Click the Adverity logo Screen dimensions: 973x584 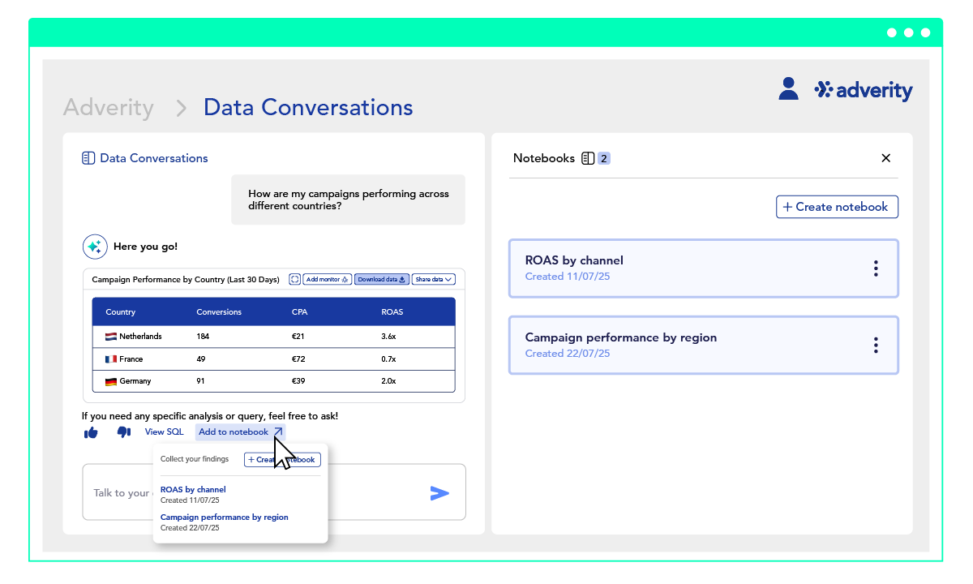click(x=864, y=90)
